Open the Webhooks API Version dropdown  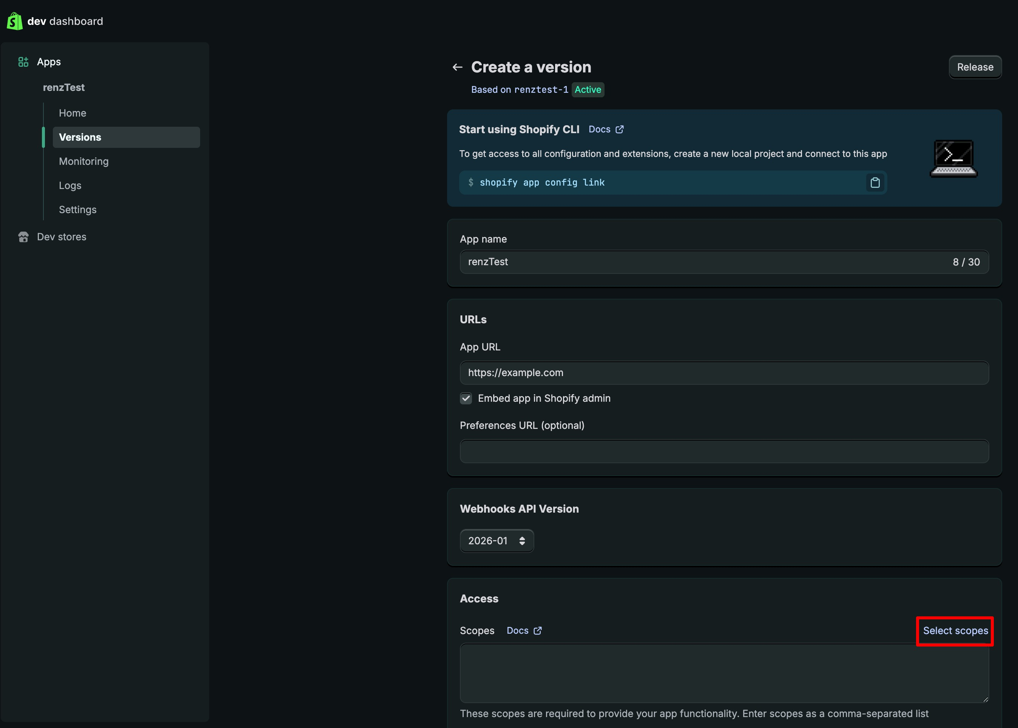496,541
